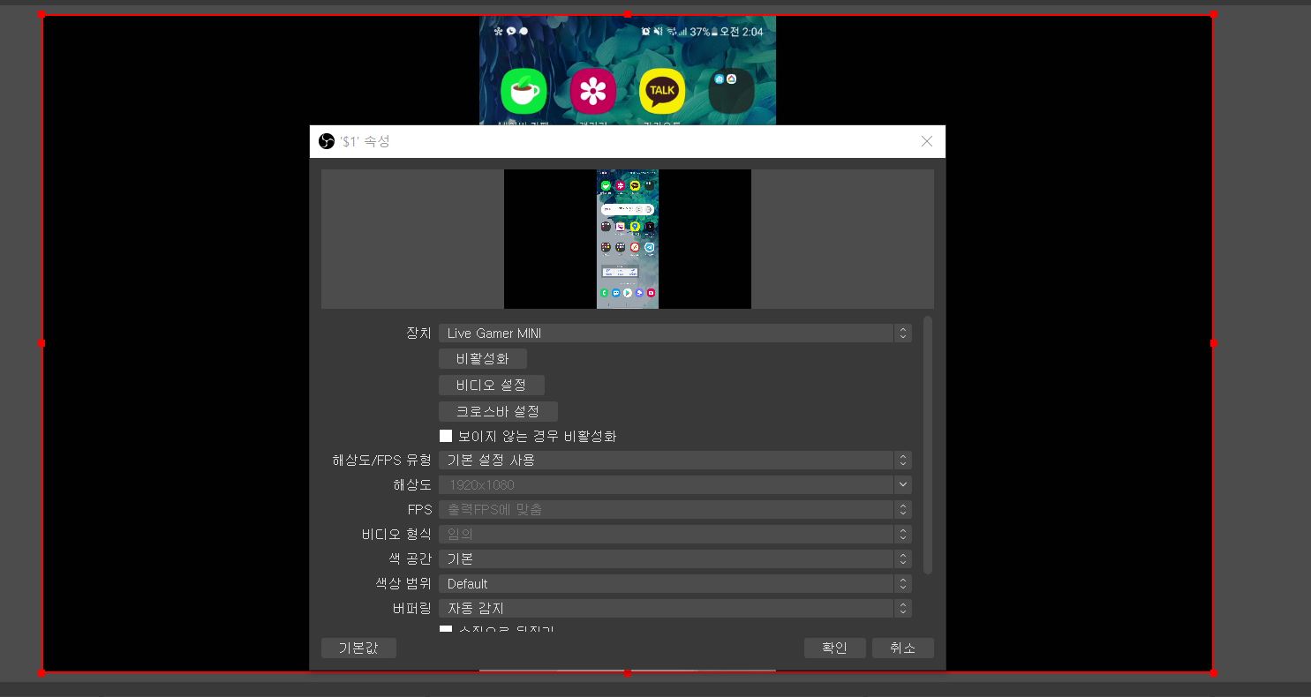Click the green coffee cup app icon
Image resolution: width=1311 pixels, height=697 pixels.
(x=524, y=91)
